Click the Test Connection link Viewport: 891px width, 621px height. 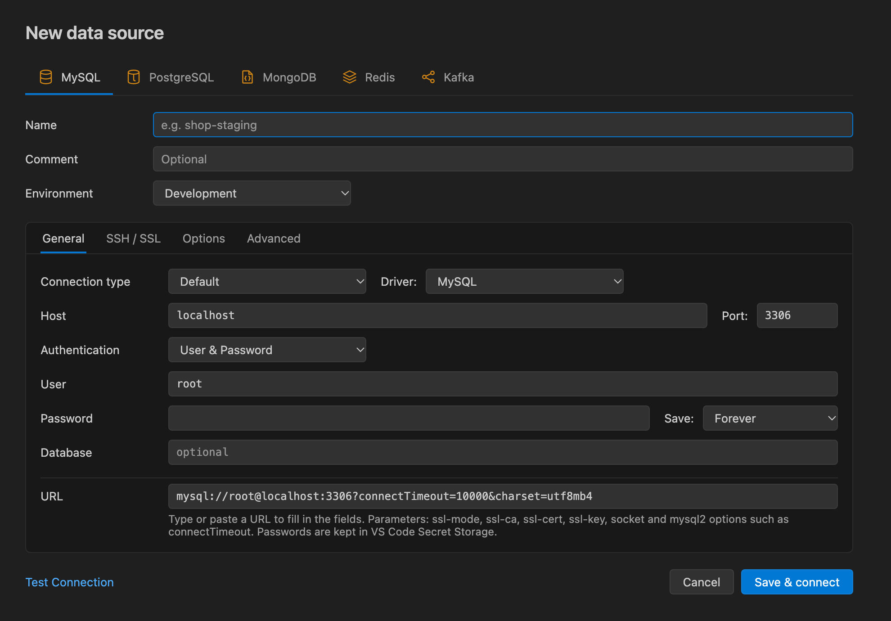tap(70, 582)
